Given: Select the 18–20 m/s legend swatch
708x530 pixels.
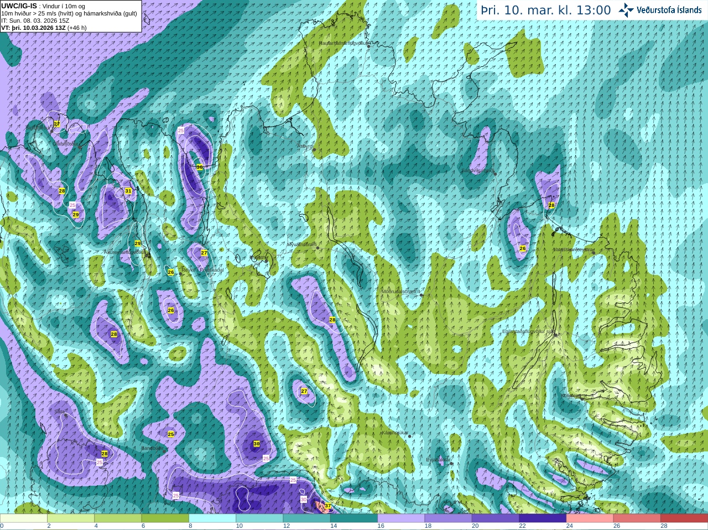Looking at the screenshot, I should pyautogui.click(x=449, y=518).
